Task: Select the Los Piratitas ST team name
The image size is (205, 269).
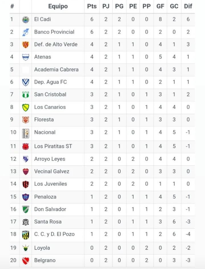Action: (x=53, y=146)
